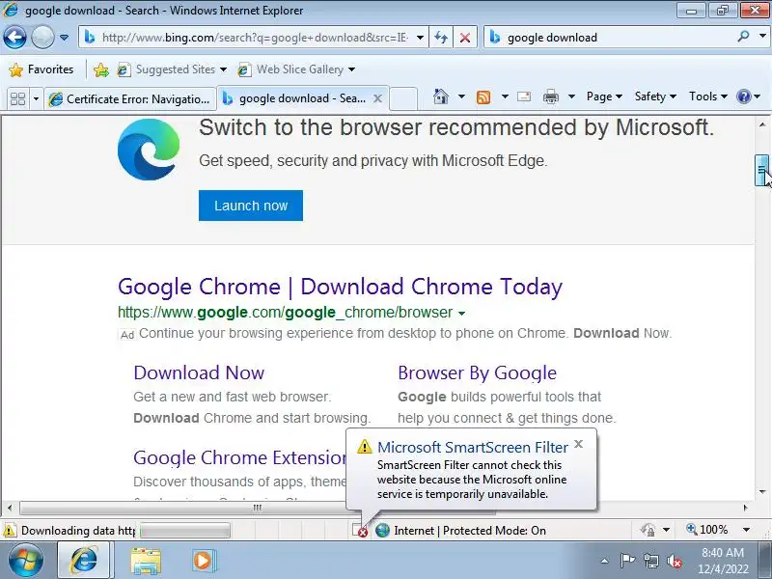772x579 pixels.
Task: Click SmartScreen balloon warning triangle icon
Action: click(365, 447)
